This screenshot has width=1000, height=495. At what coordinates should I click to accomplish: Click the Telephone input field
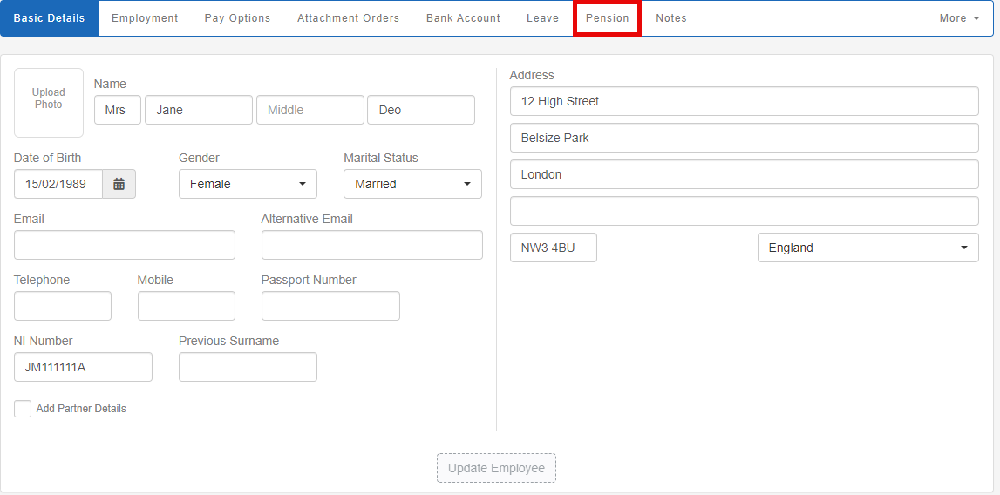(x=63, y=306)
